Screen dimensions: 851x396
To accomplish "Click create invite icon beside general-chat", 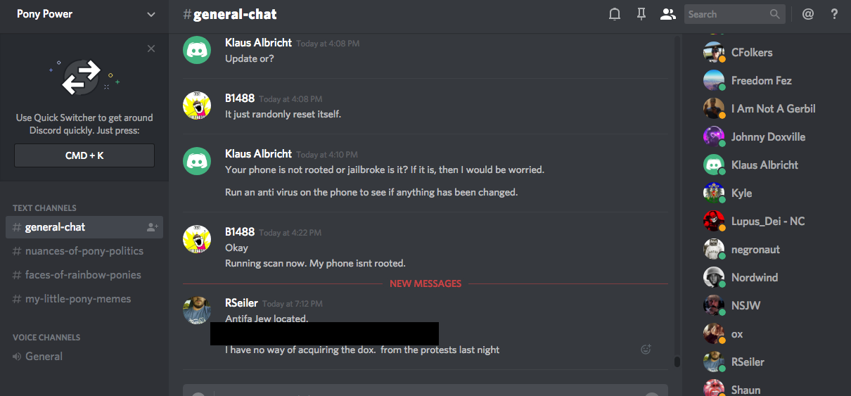I will (152, 227).
